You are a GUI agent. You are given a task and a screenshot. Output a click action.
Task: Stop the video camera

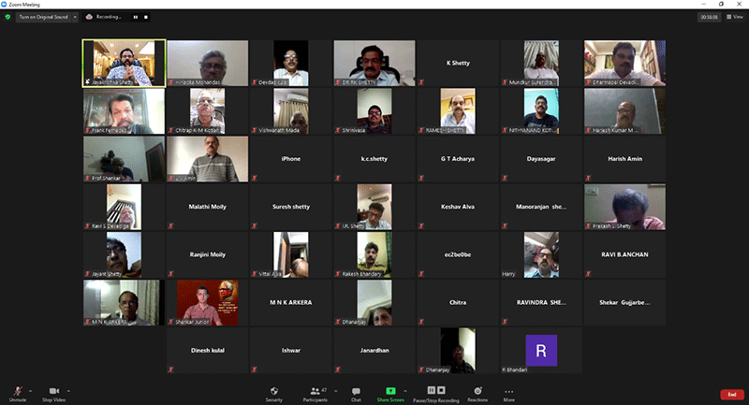(x=53, y=391)
